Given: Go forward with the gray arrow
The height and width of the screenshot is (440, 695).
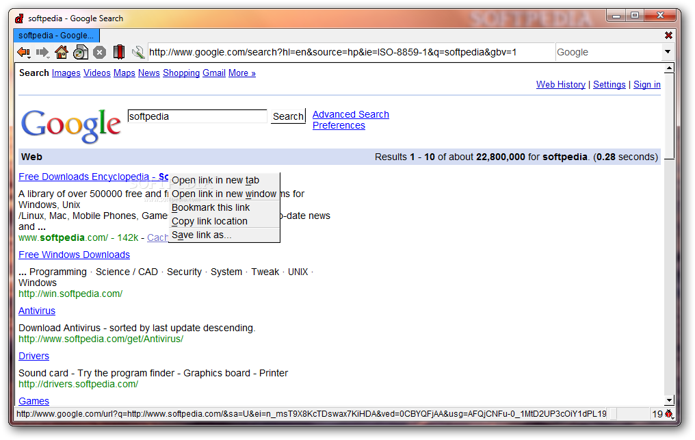Looking at the screenshot, I should click(42, 52).
